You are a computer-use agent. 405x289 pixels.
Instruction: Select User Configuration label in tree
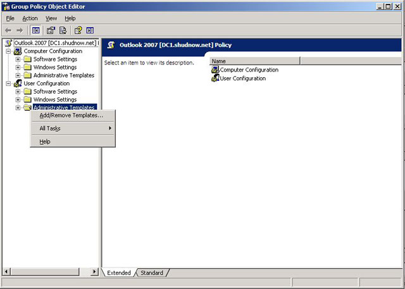(x=46, y=83)
